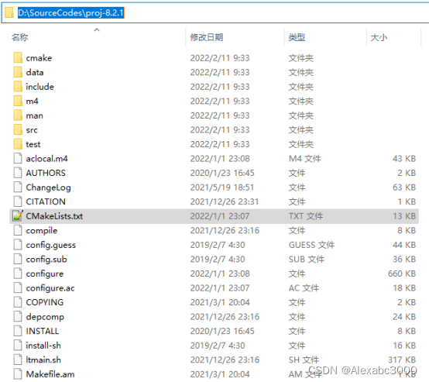The width and height of the screenshot is (429, 382).
Task: Click the sort arrow above 名称
Action: pos(97,29)
